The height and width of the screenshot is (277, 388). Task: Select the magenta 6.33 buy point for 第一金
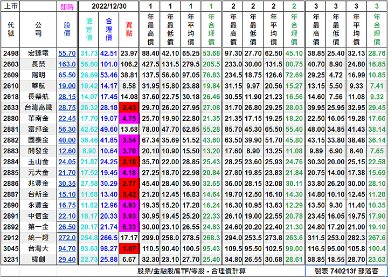[129, 227]
